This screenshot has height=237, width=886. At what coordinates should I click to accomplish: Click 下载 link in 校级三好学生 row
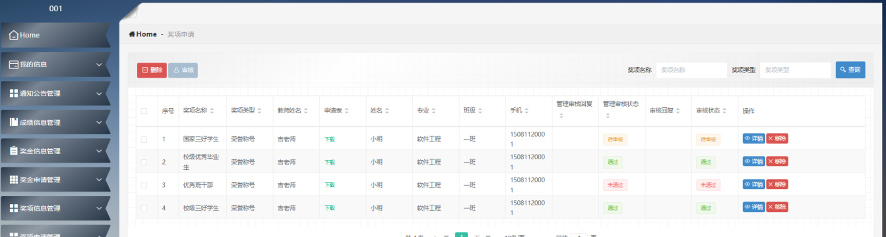[329, 208]
